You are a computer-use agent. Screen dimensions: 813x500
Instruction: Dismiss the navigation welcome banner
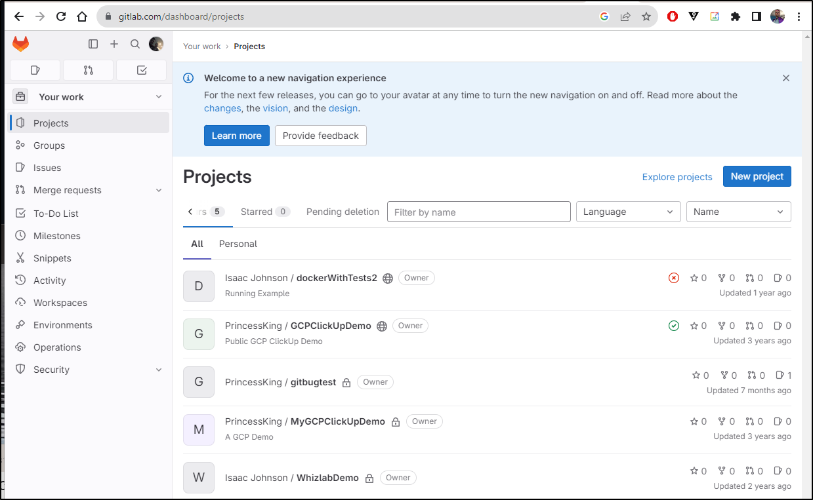(x=786, y=78)
